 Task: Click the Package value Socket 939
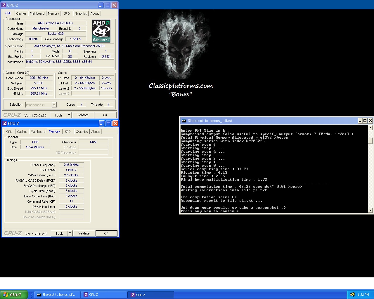[x=56, y=34]
